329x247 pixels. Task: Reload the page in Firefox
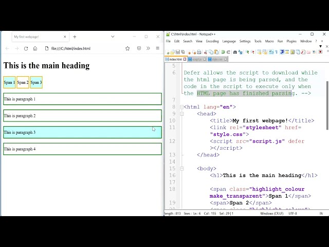tap(26, 48)
